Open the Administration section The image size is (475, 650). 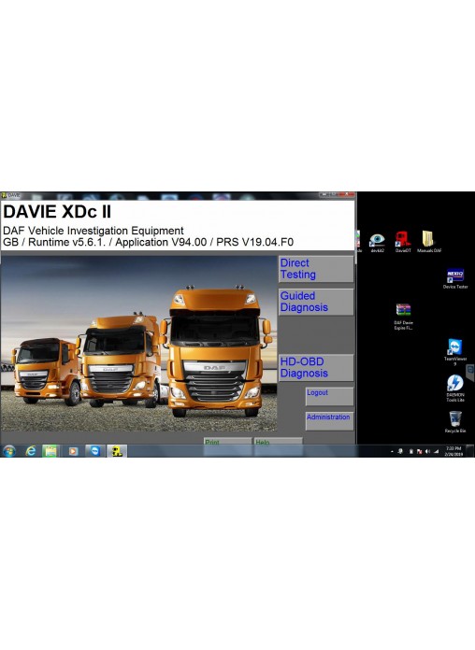(x=330, y=421)
